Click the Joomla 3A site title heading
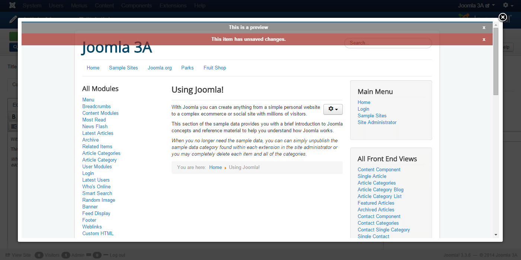 117,48
